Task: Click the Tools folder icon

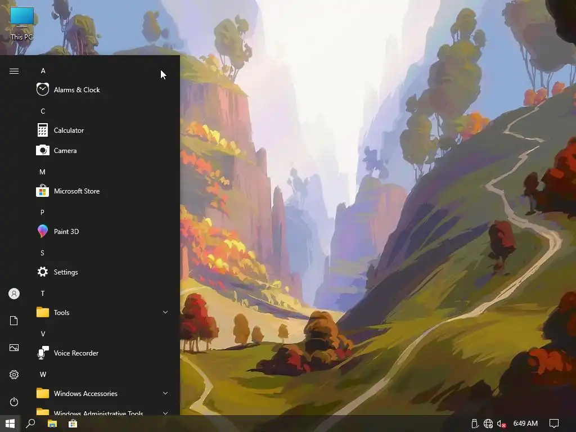Action: pos(43,312)
